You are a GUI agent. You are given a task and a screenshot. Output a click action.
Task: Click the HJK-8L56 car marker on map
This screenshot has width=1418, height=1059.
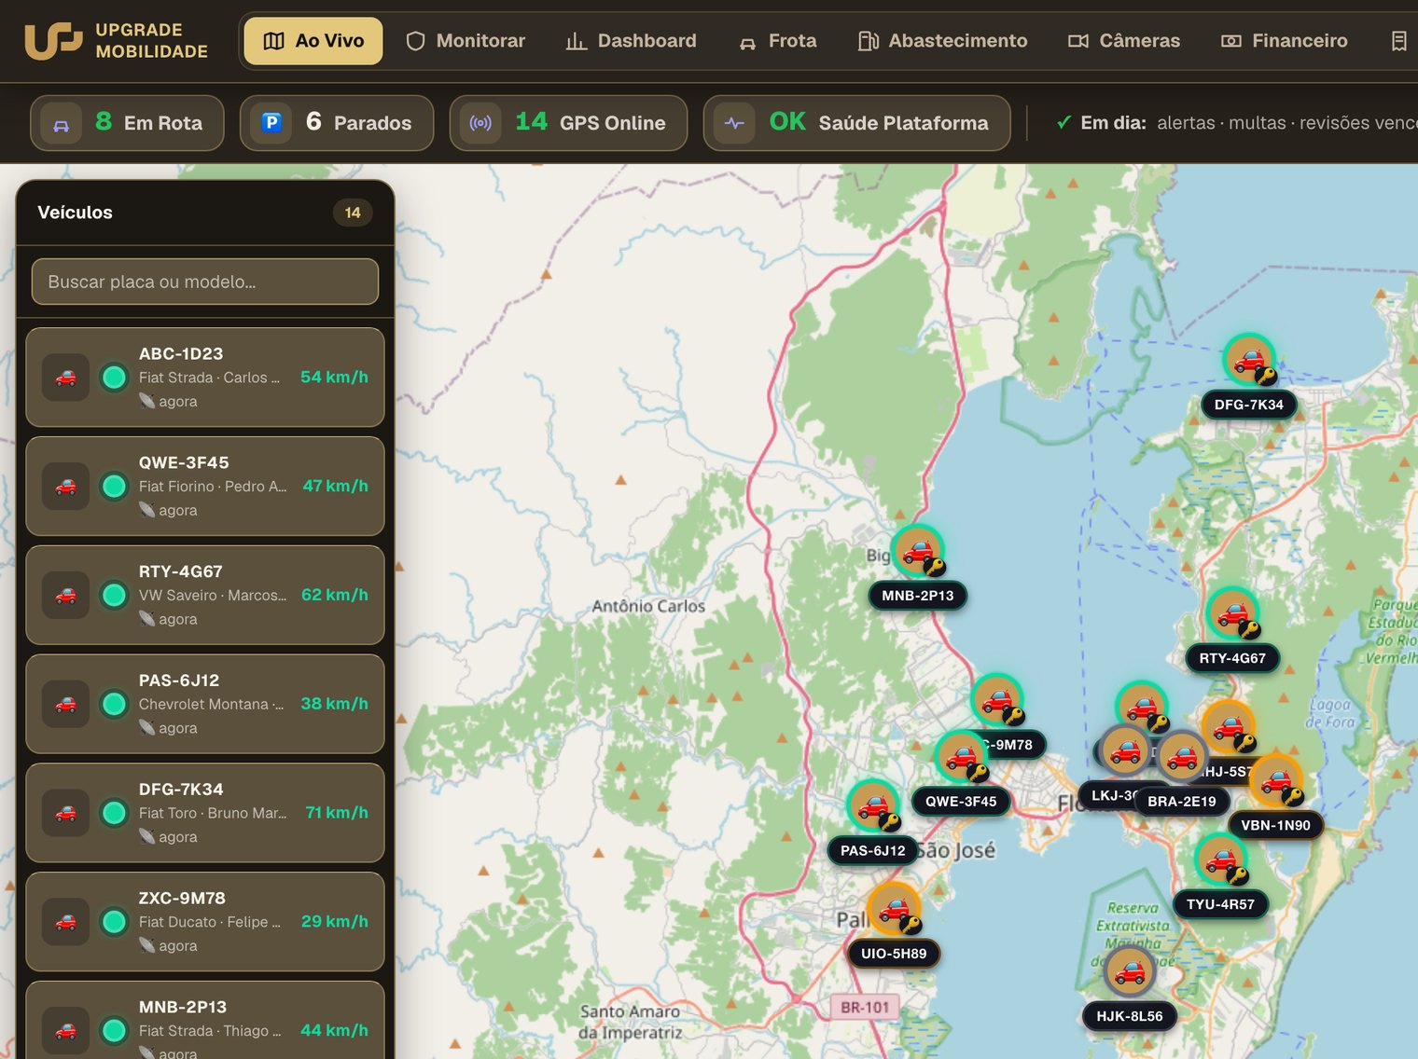pyautogui.click(x=1130, y=971)
